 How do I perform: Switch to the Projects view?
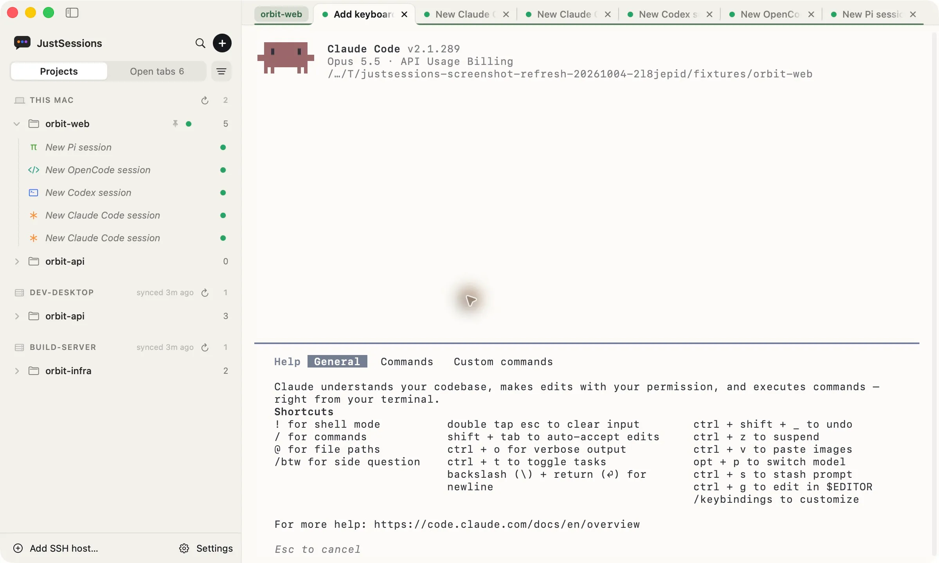pos(59,72)
